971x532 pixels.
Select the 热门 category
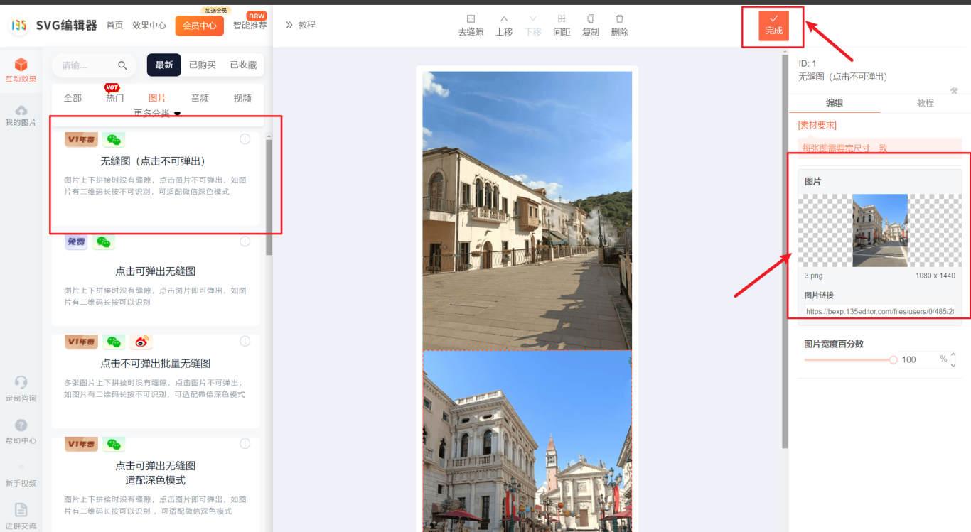[115, 98]
